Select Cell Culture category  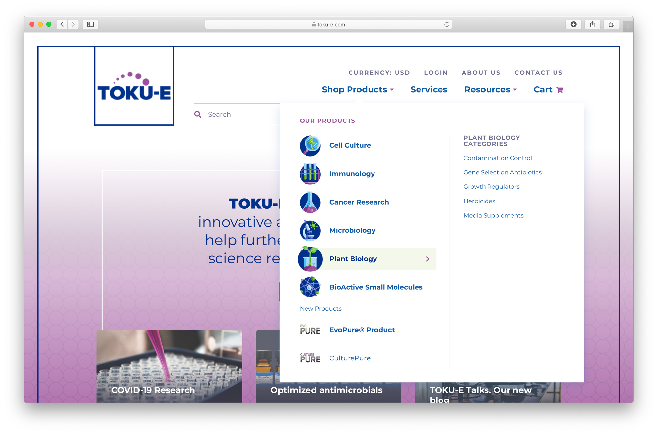[x=350, y=145]
